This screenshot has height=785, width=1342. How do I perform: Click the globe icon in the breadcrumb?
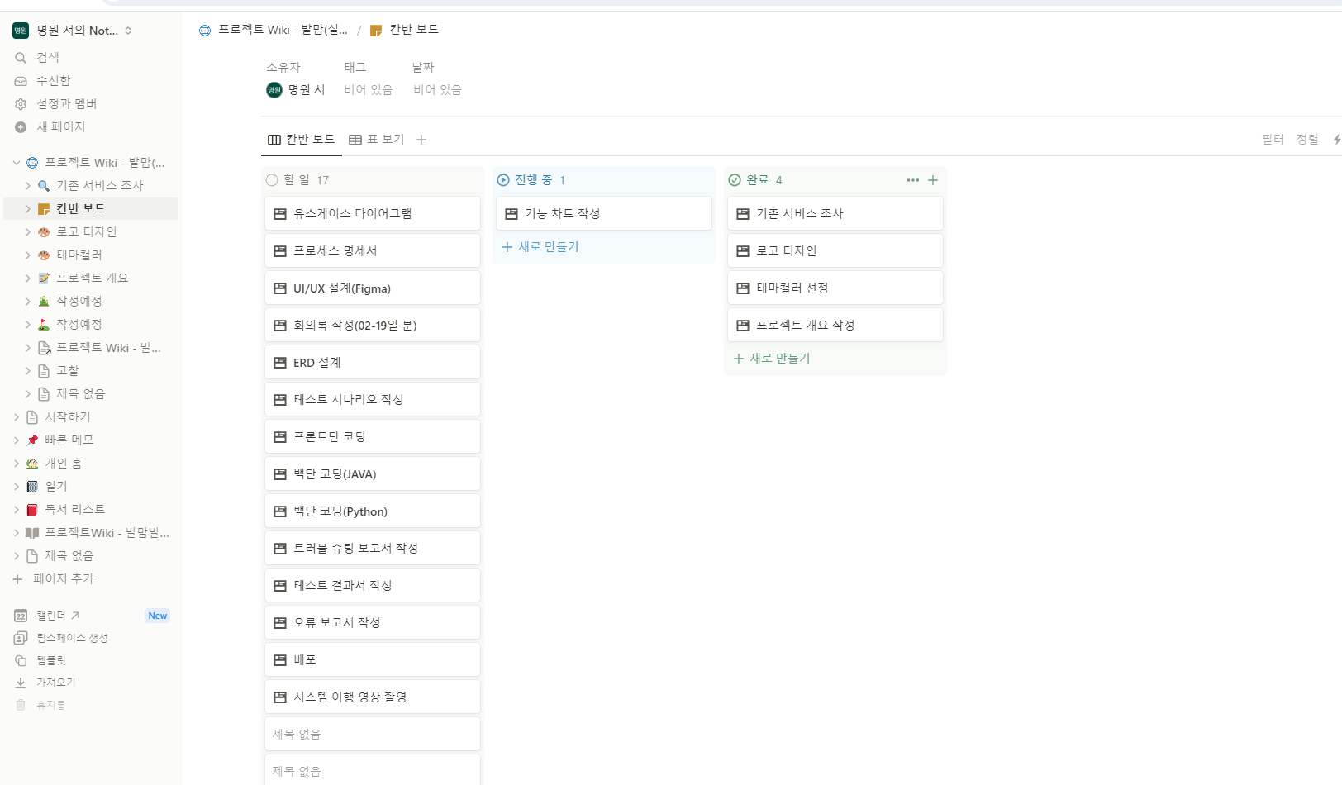205,31
